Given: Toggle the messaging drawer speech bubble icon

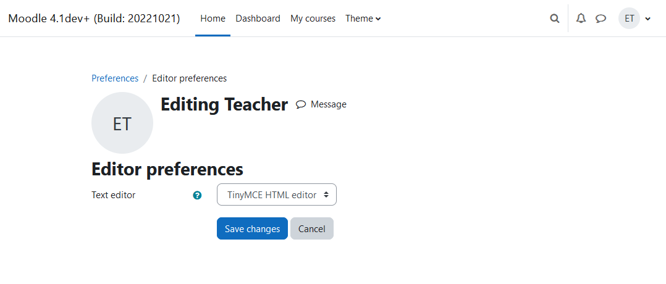Looking at the screenshot, I should (x=601, y=19).
